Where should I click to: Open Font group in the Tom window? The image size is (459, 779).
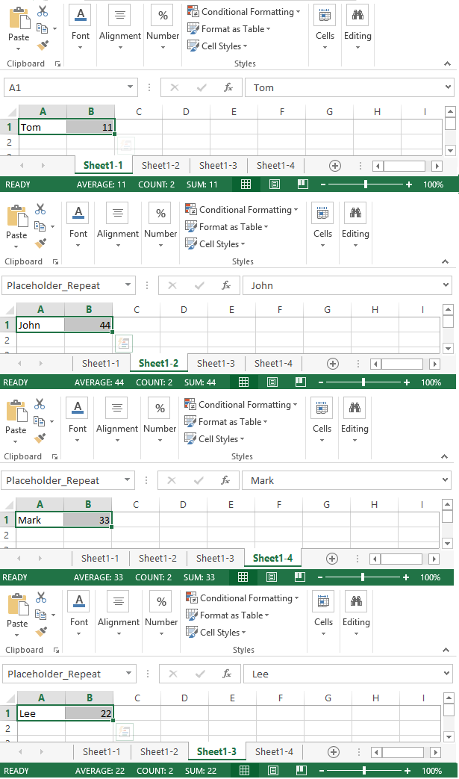point(81,28)
